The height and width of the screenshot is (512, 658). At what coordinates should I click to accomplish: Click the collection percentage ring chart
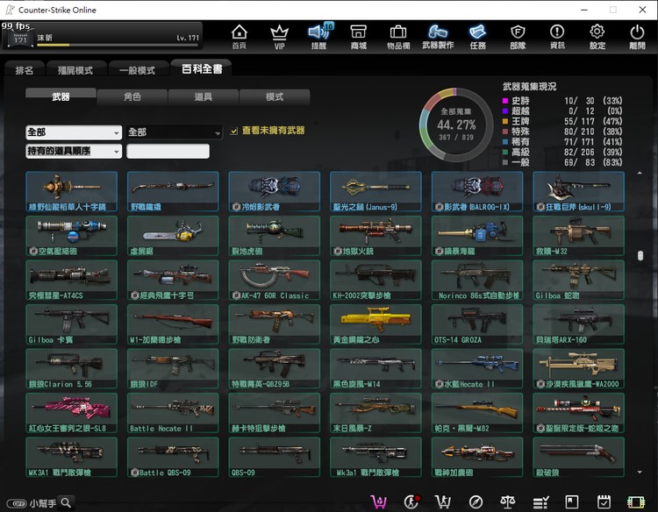455,124
